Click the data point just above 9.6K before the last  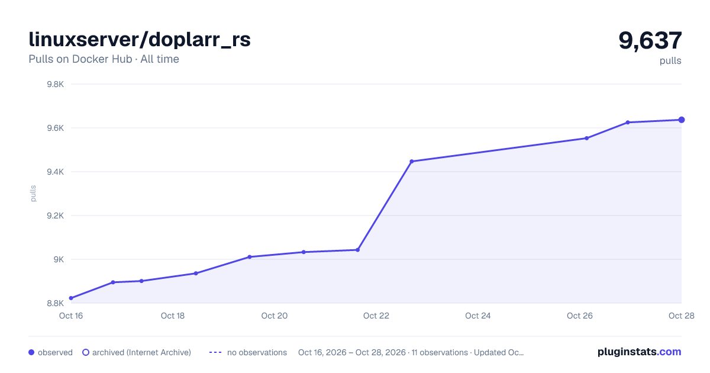click(628, 123)
